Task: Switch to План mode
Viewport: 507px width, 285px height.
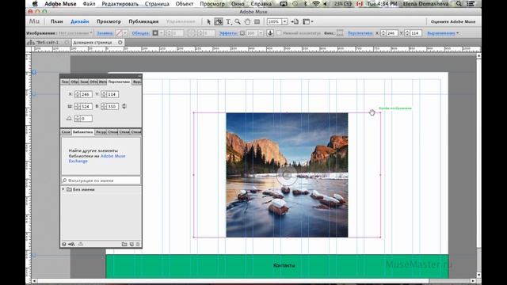Action: pos(56,21)
